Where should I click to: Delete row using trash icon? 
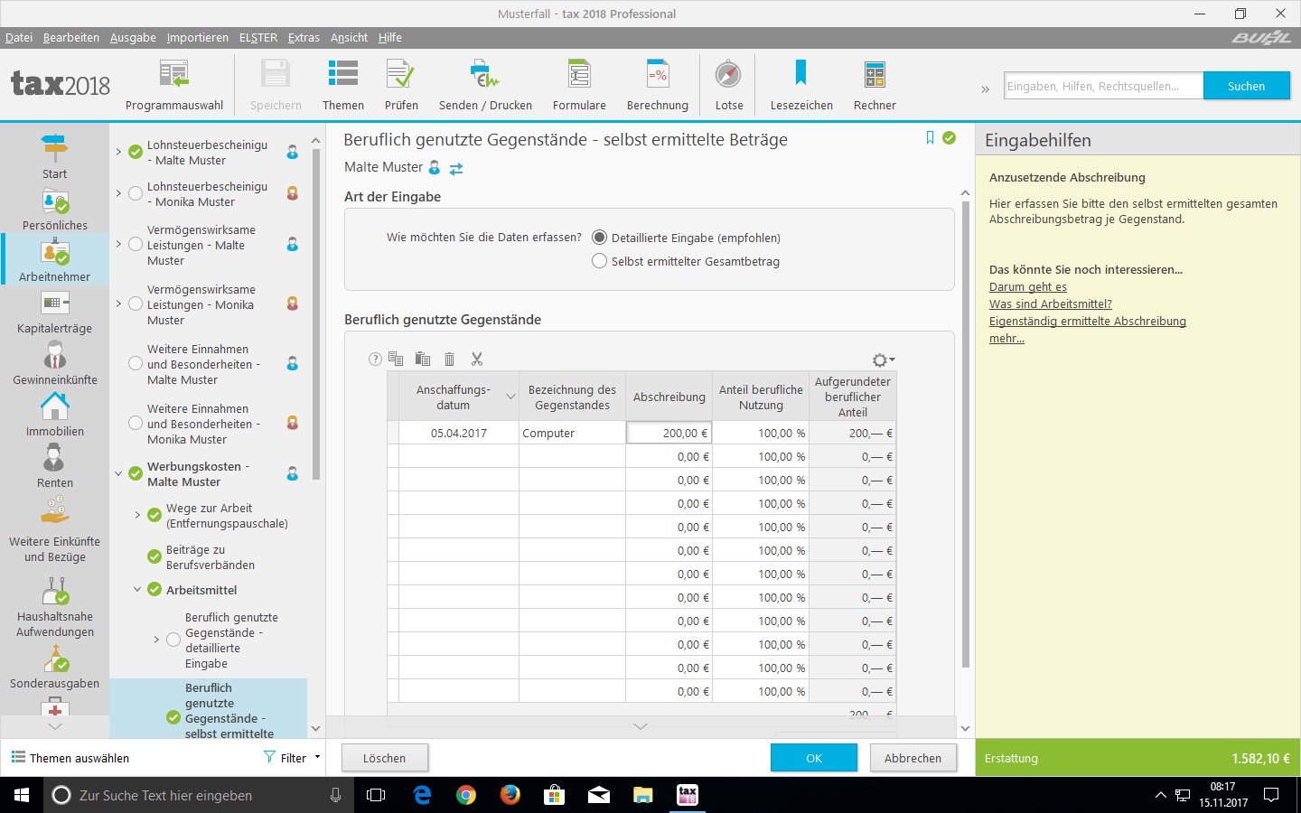(450, 359)
